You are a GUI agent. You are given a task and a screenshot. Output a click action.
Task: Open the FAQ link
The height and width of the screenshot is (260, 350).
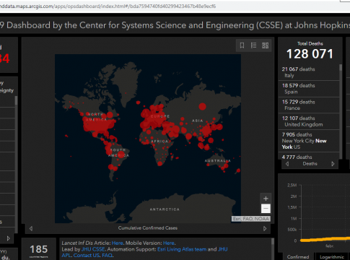[107, 255]
